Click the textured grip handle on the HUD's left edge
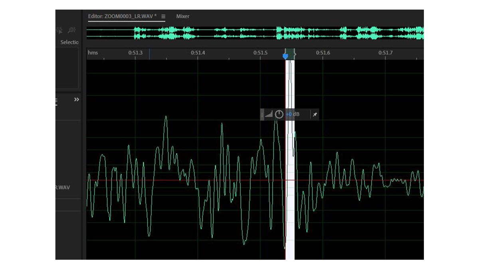 click(262, 114)
